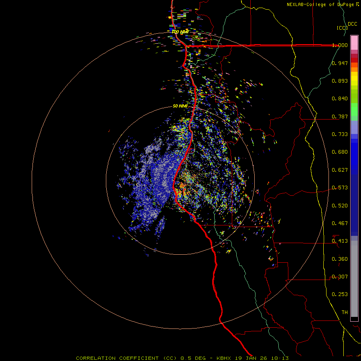Click the gray lower section of color bar
Screen dimensions: 361x361
point(354,279)
